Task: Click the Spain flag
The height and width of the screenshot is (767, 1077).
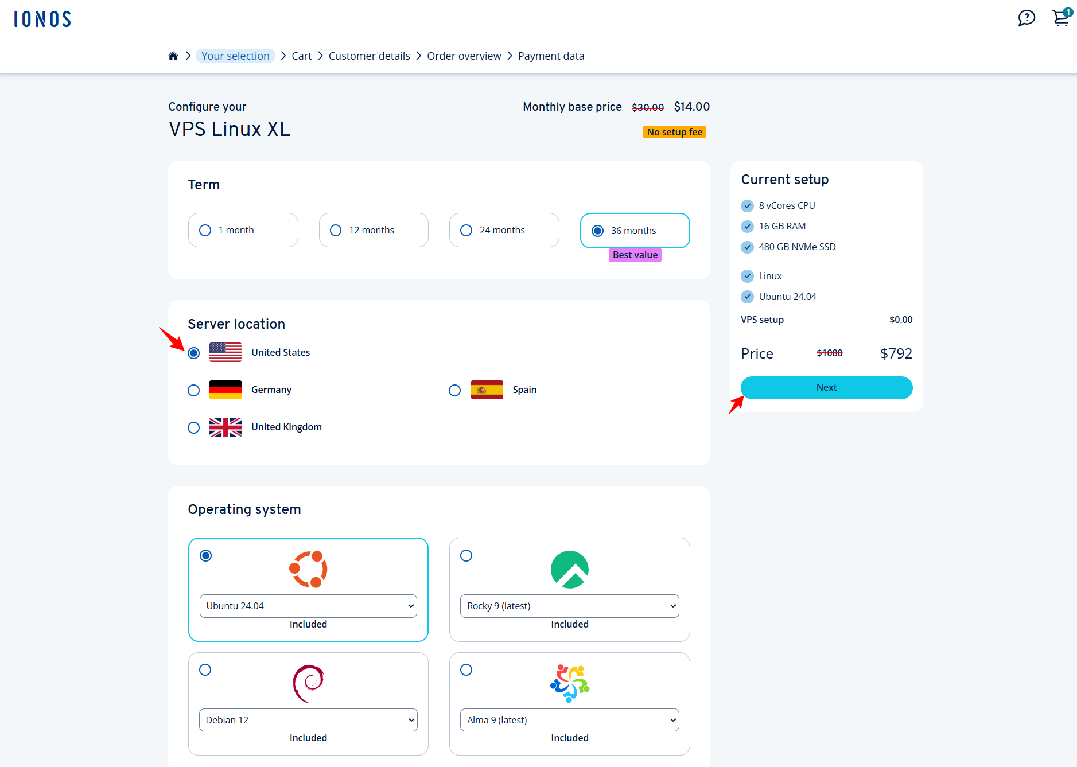Action: click(487, 390)
